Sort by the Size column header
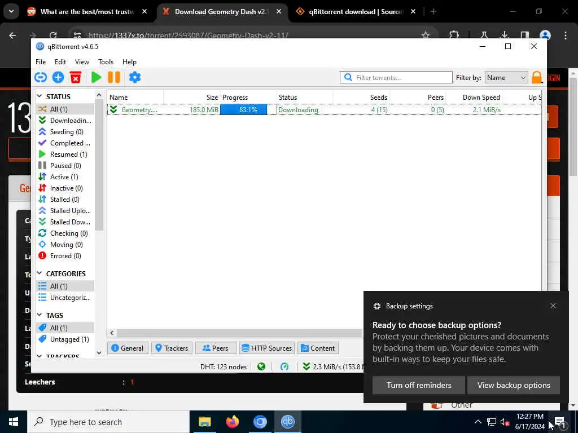578x433 pixels. point(192,97)
